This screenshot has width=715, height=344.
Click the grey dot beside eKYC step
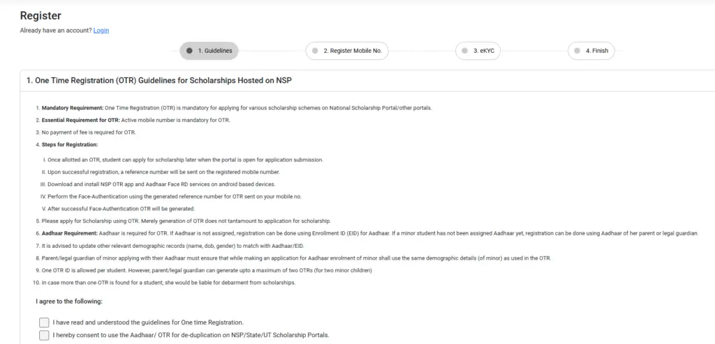tap(465, 51)
